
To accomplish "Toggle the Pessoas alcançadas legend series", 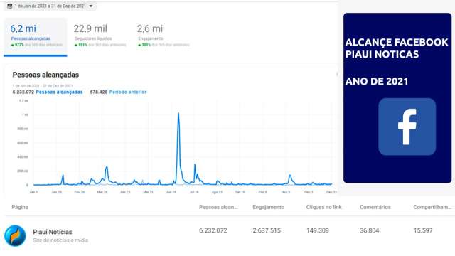I will pos(59,92).
